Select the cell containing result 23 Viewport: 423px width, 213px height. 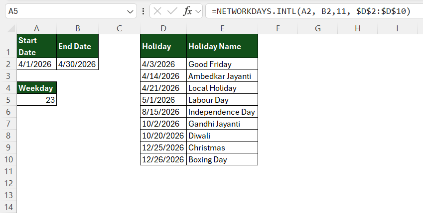coord(37,100)
